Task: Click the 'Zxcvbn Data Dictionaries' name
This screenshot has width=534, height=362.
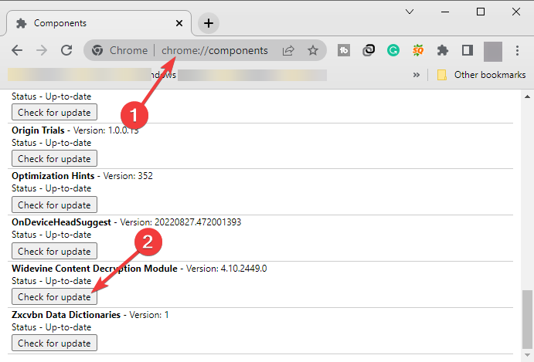Action: (x=66, y=315)
